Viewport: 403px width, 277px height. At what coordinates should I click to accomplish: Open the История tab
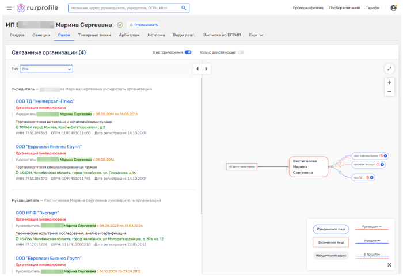point(156,35)
